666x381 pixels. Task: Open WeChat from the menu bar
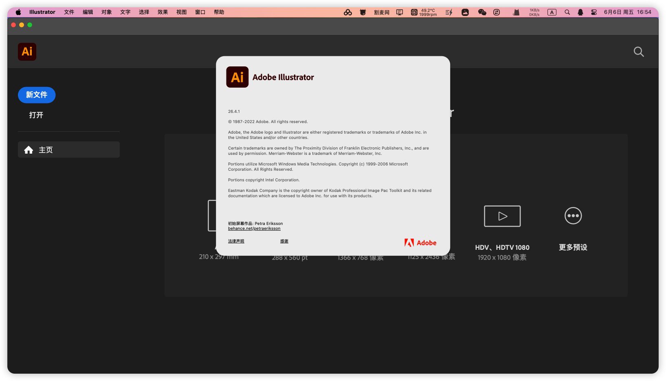(482, 12)
